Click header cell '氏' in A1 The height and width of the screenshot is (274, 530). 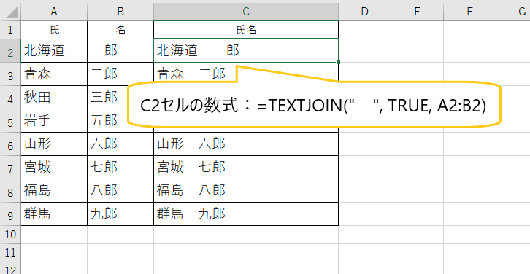(54, 30)
